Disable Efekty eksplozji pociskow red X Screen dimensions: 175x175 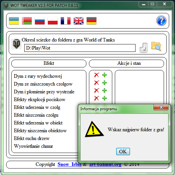(x=96, y=98)
